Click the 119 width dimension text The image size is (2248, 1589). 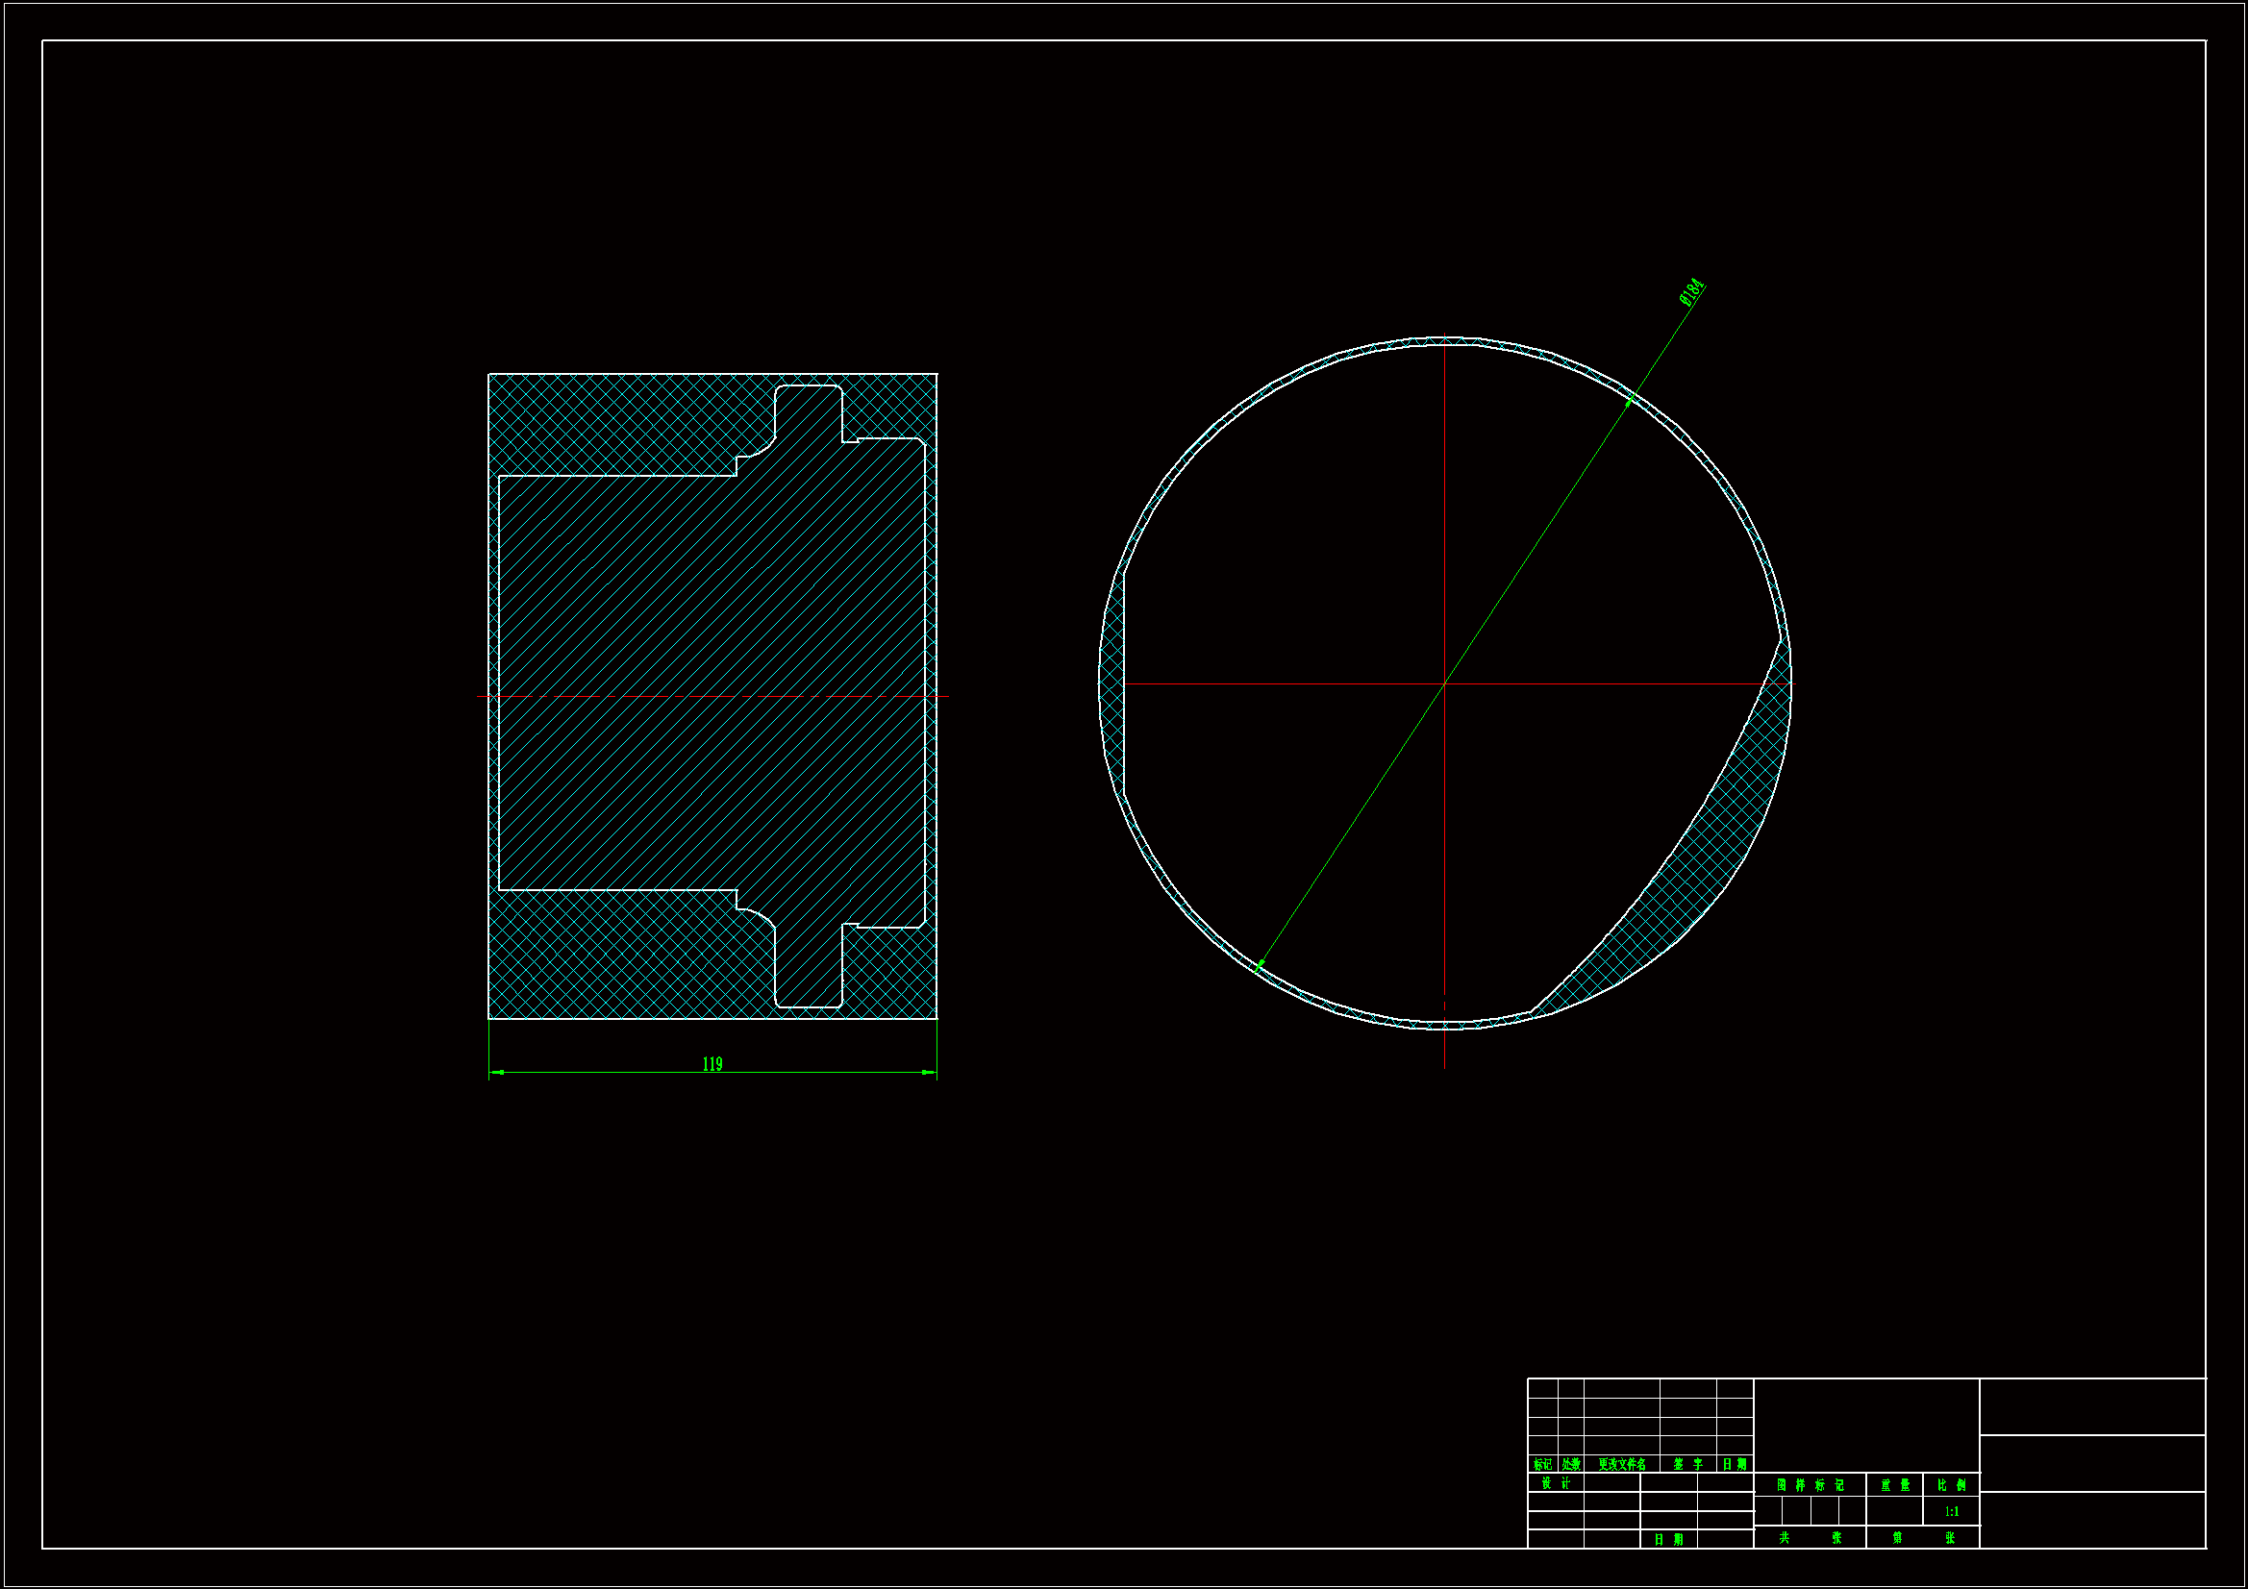pyautogui.click(x=712, y=1064)
